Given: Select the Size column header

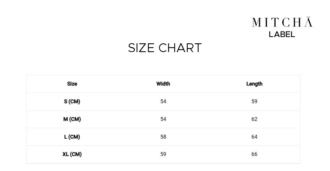Looking at the screenshot, I should (x=72, y=84).
